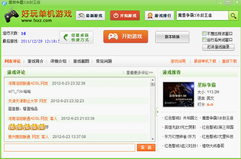Image resolution: width=241 pixels, height=159 pixels.
Task: Send comment with 发送 button
Action: point(146,147)
